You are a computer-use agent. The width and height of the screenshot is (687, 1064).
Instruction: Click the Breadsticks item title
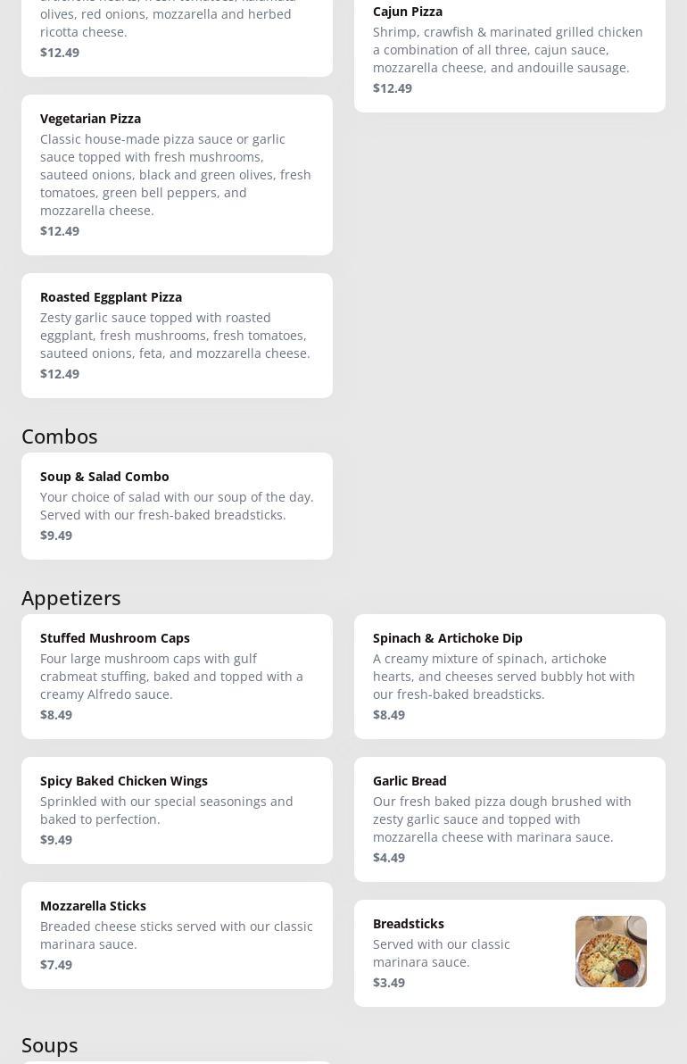click(x=409, y=924)
